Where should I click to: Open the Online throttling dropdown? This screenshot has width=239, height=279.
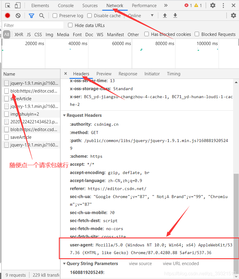[x=141, y=16]
